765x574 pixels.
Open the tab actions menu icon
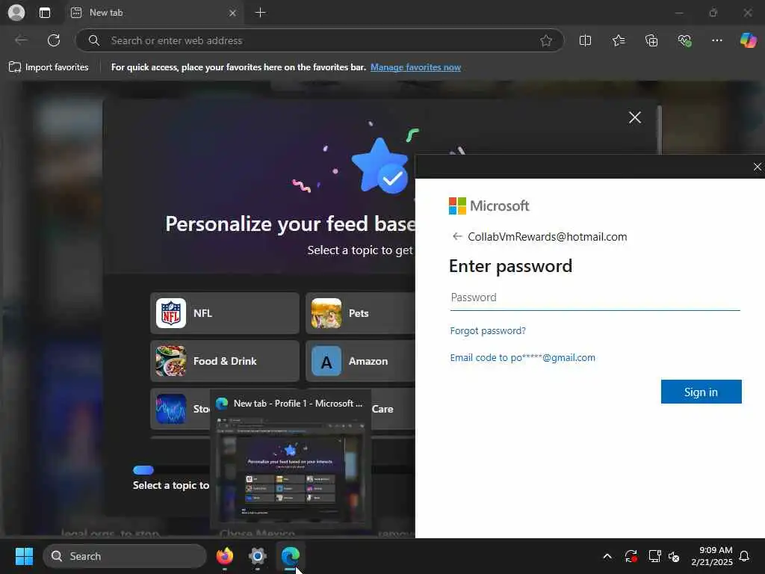point(45,13)
